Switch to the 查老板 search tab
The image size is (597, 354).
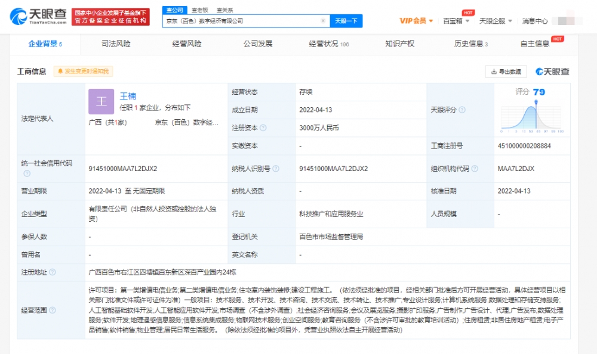click(x=200, y=10)
